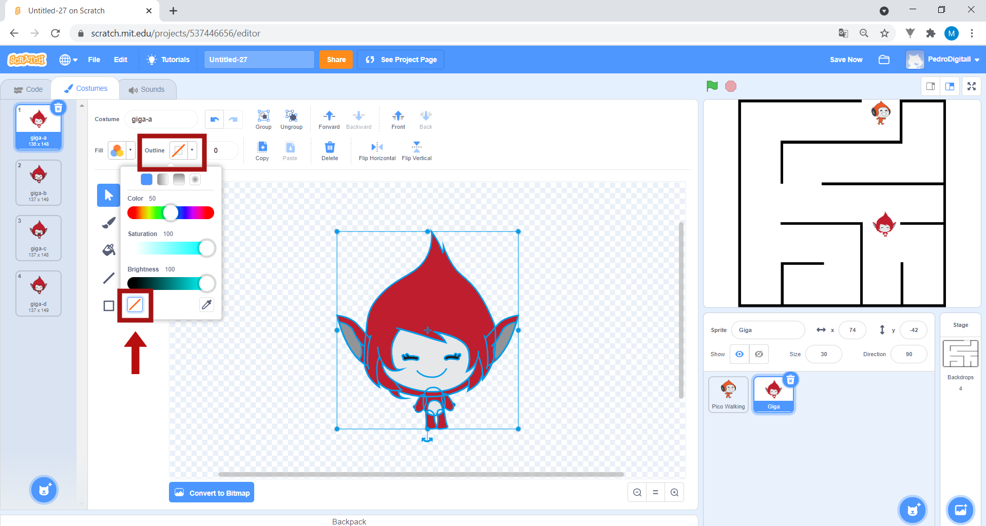Zoom in on the paint canvas
986x526 pixels.
pos(674,492)
